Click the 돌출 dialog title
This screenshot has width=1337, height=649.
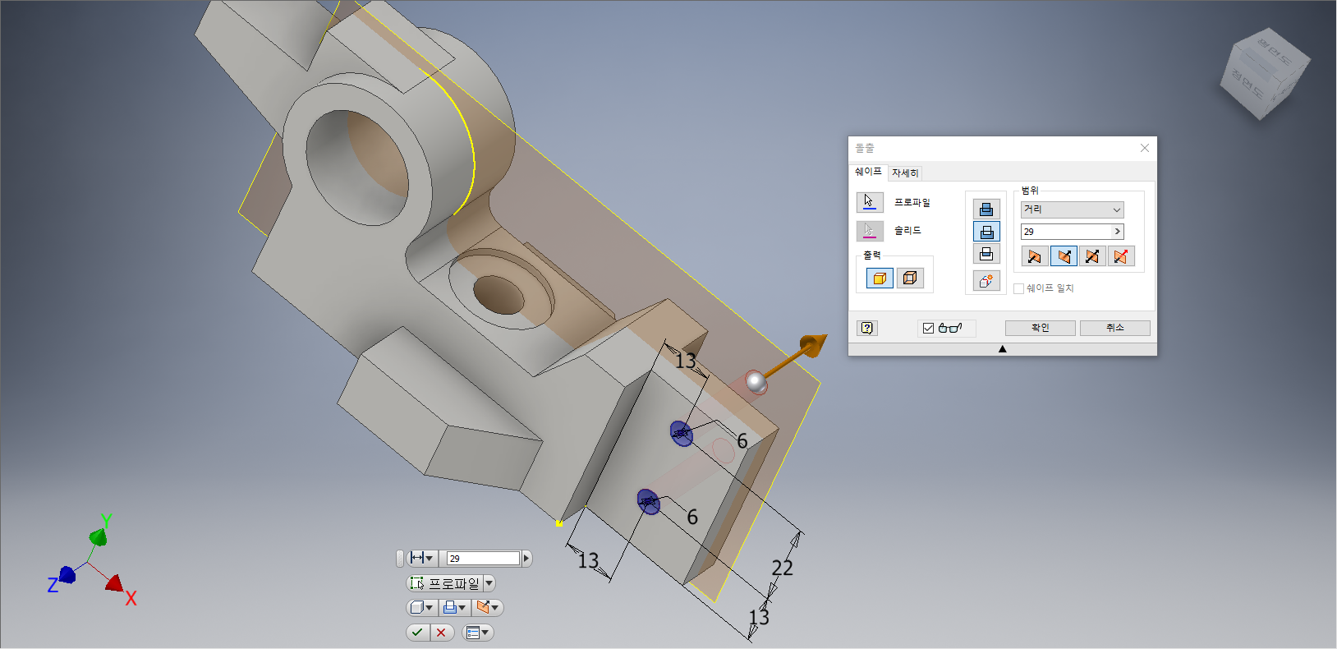click(865, 148)
